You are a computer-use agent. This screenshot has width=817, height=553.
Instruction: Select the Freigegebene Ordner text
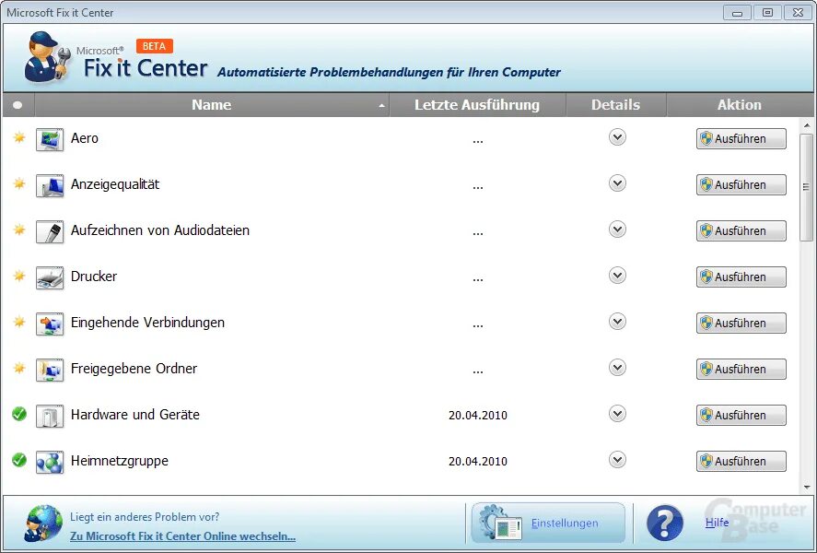(134, 369)
